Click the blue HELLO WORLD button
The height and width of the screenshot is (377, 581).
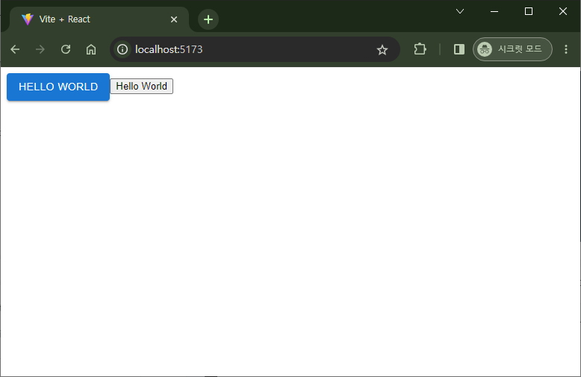tap(58, 87)
